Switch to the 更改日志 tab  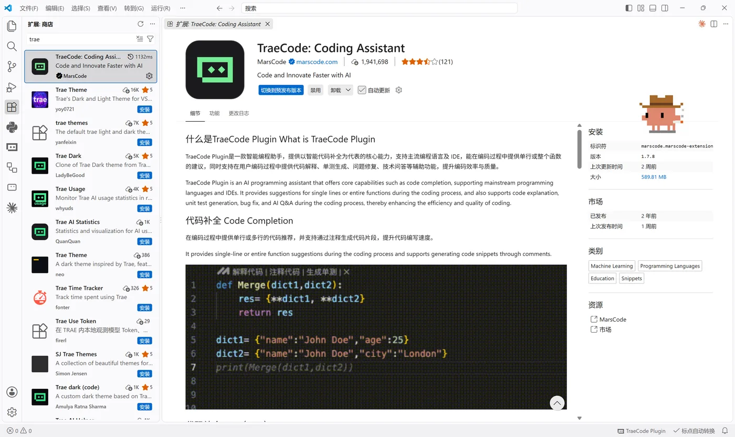pos(239,113)
